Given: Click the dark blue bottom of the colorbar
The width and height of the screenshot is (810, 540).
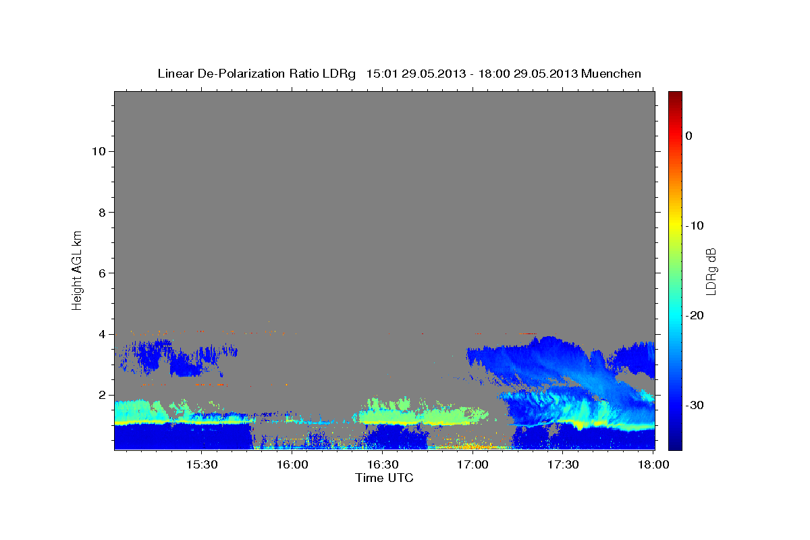Looking at the screenshot, I should (675, 444).
